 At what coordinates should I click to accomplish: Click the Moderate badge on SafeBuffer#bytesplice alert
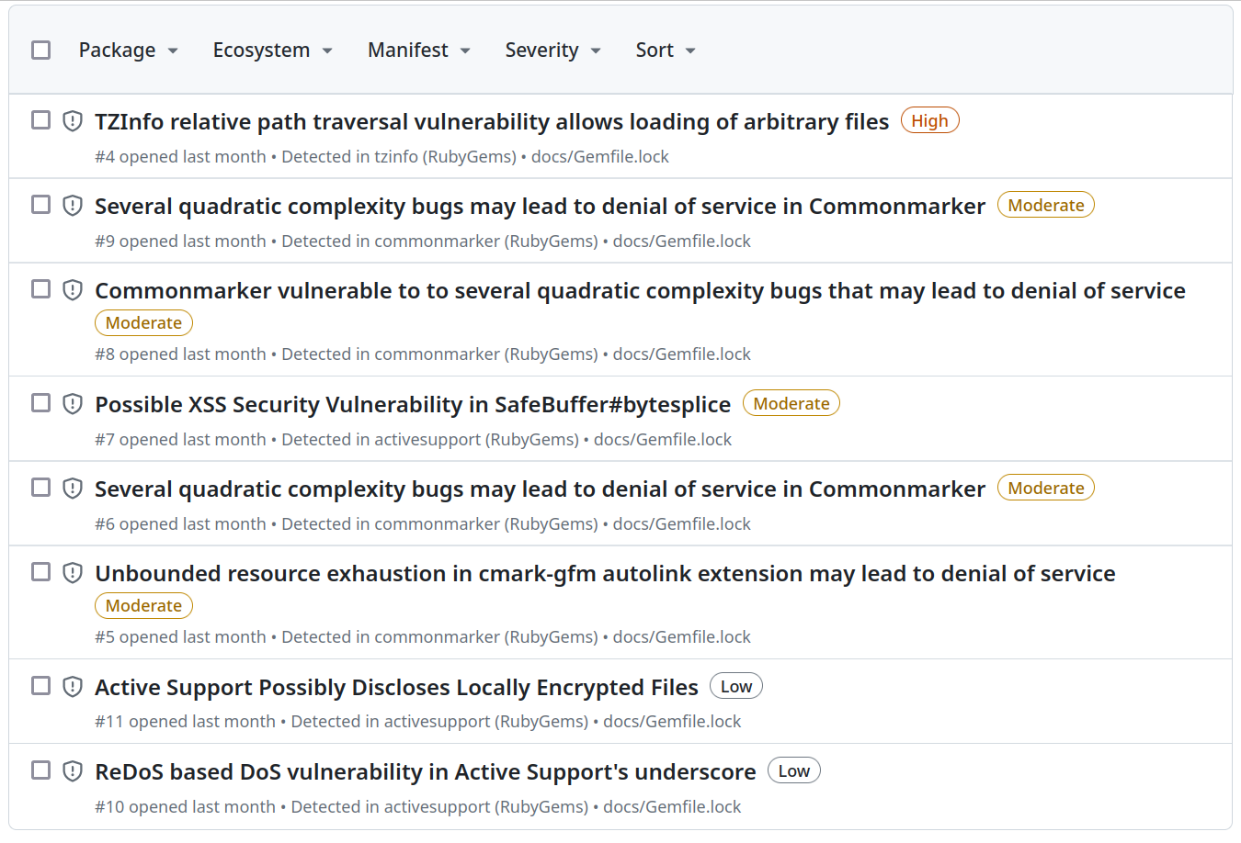click(791, 403)
